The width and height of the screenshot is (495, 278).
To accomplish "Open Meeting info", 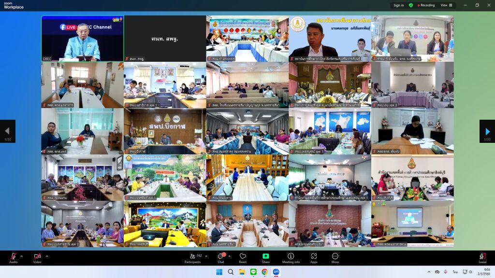I will click(291, 258).
